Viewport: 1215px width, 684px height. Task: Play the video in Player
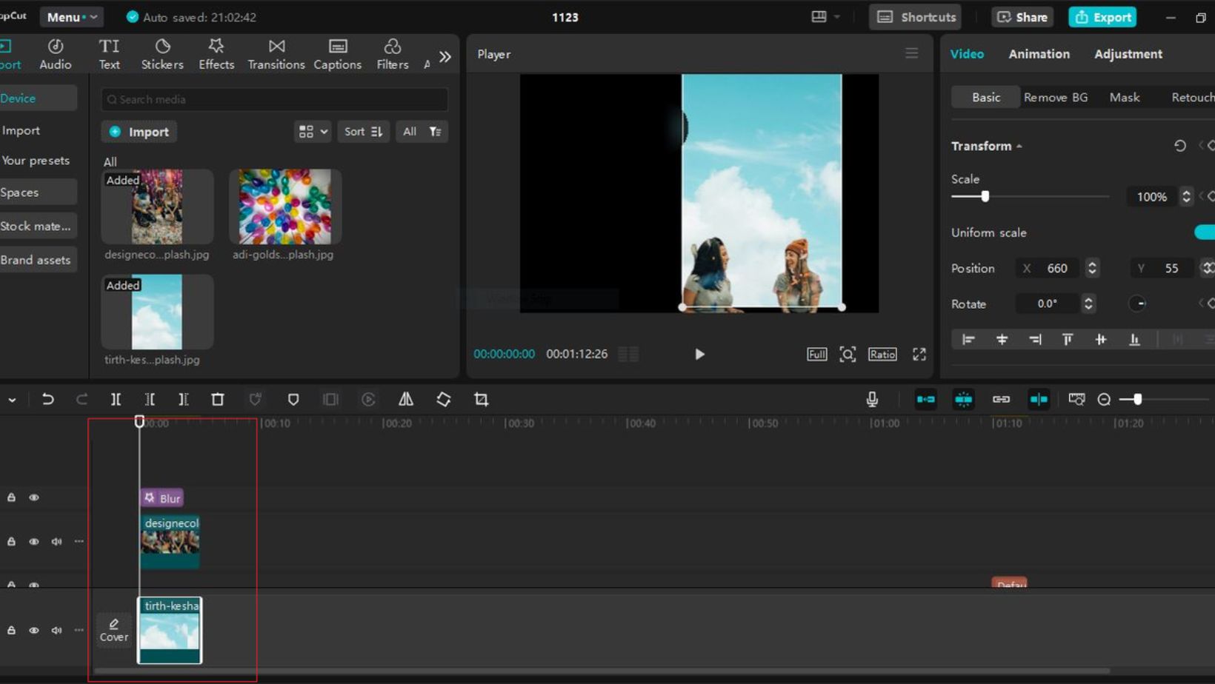[x=699, y=355]
